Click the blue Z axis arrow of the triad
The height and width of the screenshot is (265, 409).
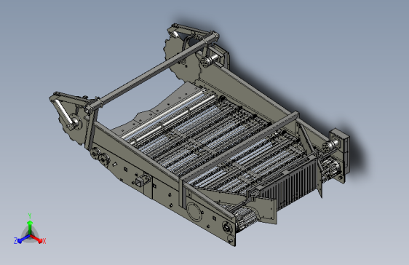point(23,239)
